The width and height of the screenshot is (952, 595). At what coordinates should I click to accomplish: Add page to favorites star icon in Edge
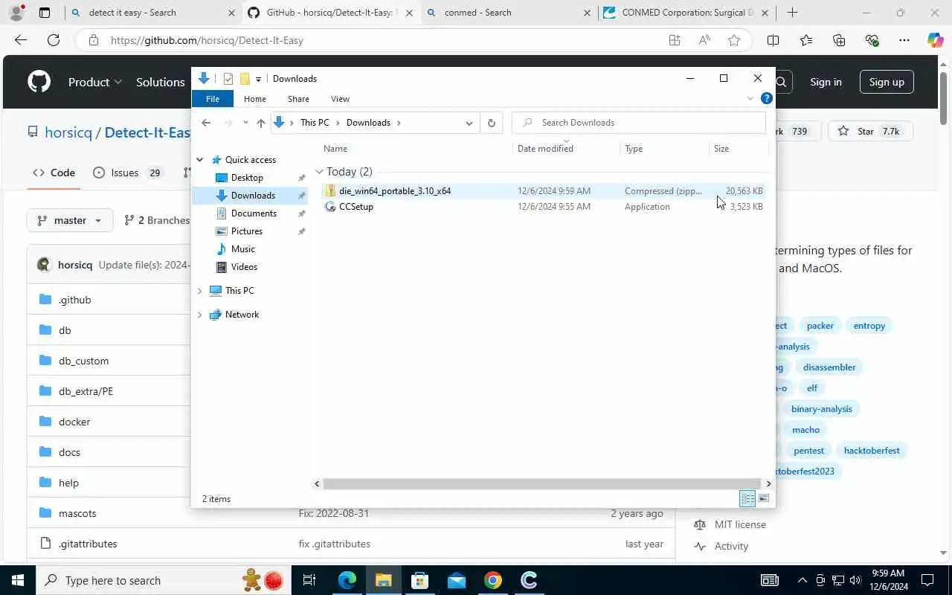point(734,40)
